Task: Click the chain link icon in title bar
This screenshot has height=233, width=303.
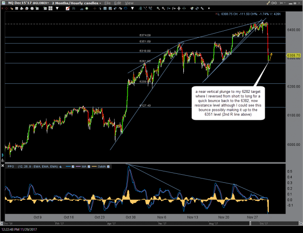Action: click(274, 3)
